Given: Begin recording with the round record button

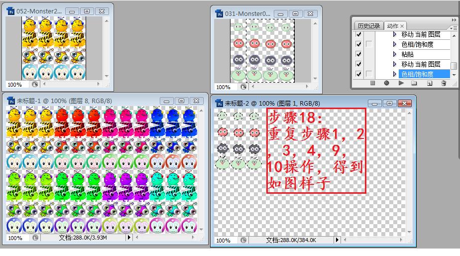Looking at the screenshot, I should pyautogui.click(x=386, y=83).
